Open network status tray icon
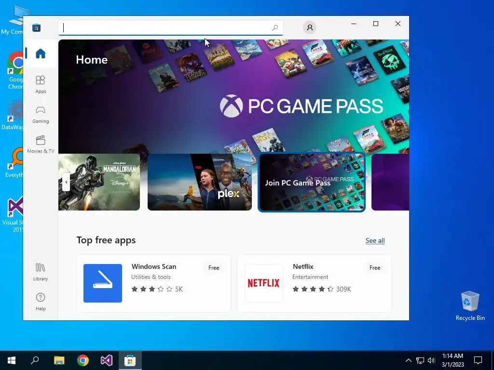 pyautogui.click(x=420, y=360)
